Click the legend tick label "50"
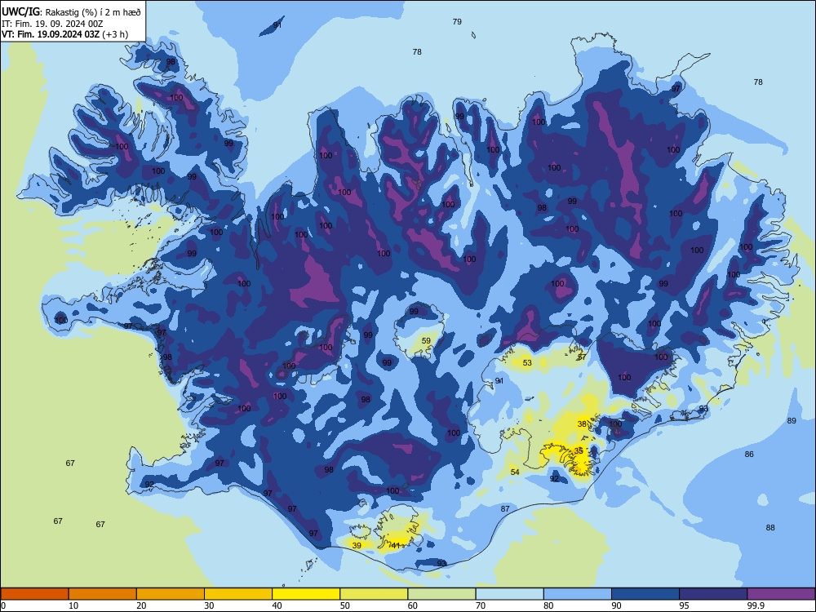 [344, 605]
